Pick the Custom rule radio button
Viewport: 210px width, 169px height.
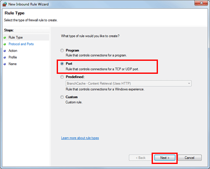[62, 97]
